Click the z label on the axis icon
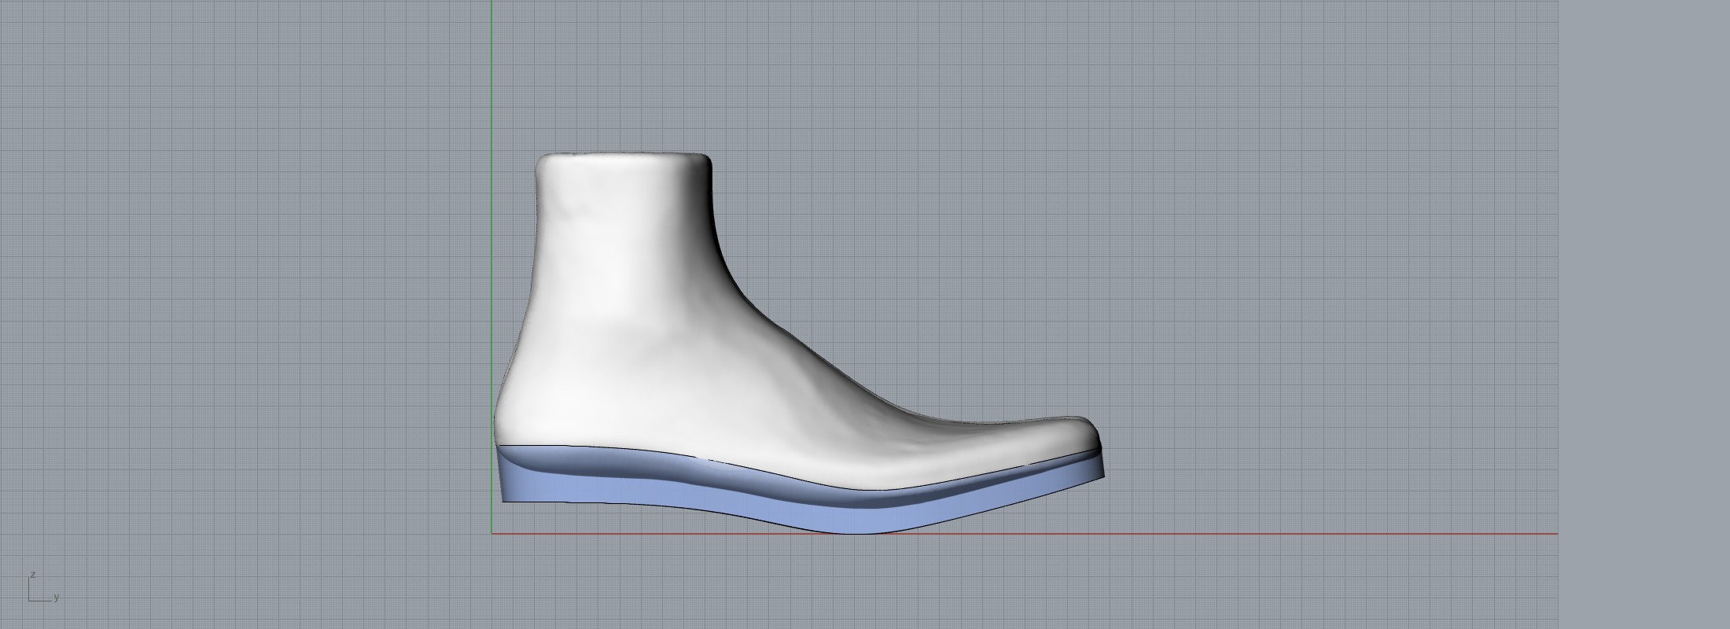 tap(32, 576)
